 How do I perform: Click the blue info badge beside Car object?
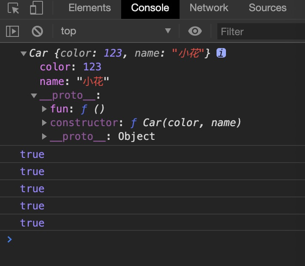coord(221,53)
